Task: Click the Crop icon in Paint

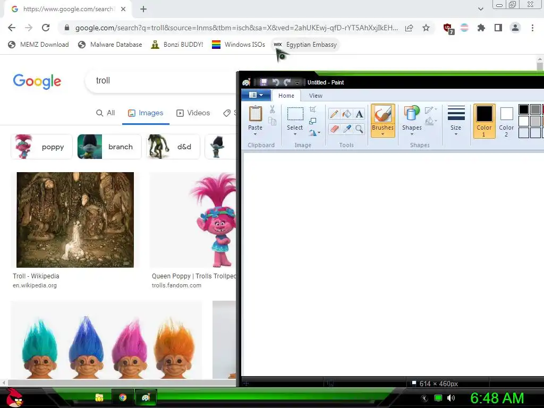Action: [312, 109]
